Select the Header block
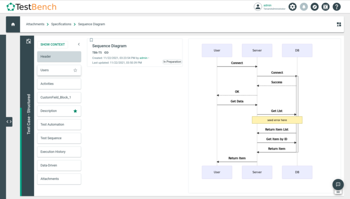The width and height of the screenshot is (350, 199). click(x=59, y=57)
